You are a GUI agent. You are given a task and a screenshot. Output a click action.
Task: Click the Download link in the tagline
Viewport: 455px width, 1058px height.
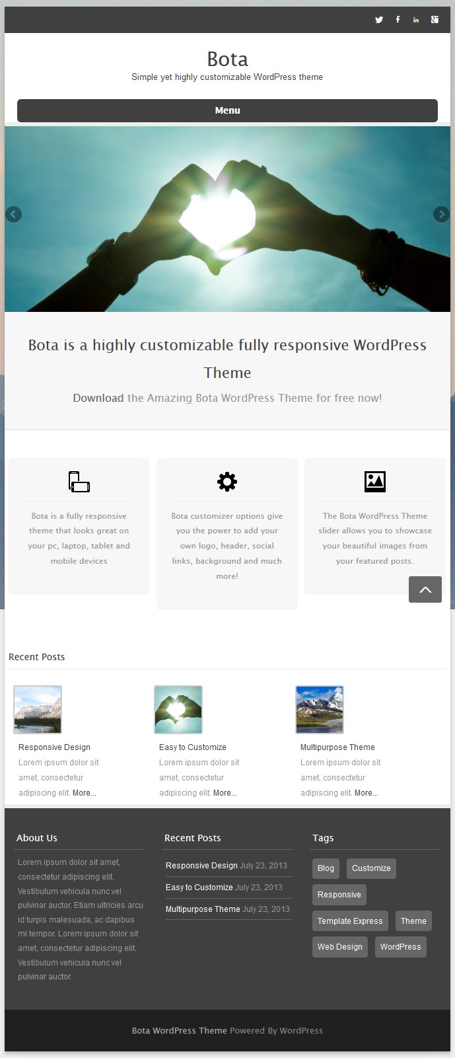(x=98, y=398)
